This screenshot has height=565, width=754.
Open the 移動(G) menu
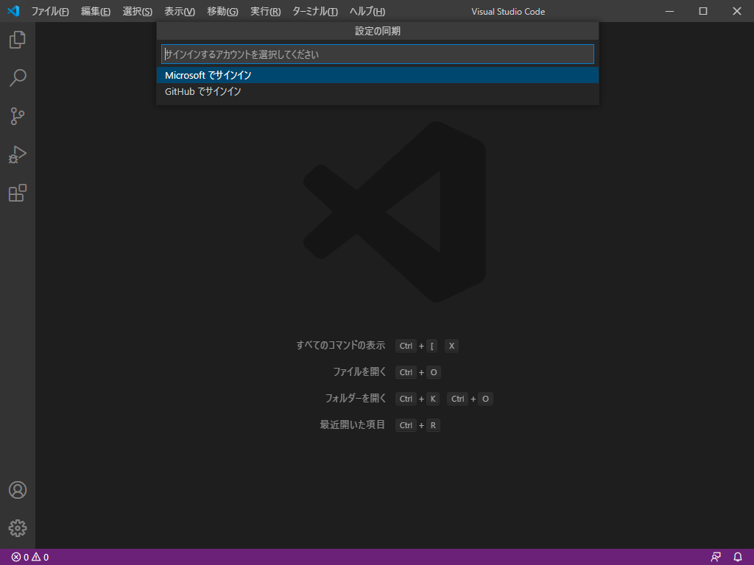click(222, 12)
